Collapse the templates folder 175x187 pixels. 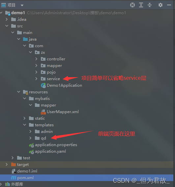[25, 125]
